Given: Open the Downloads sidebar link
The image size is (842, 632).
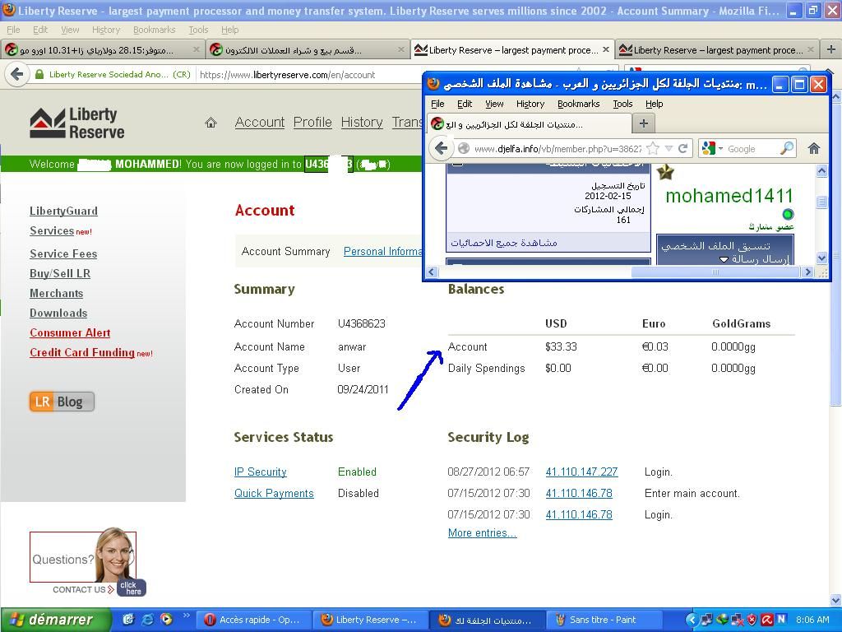Looking at the screenshot, I should pyautogui.click(x=58, y=314).
